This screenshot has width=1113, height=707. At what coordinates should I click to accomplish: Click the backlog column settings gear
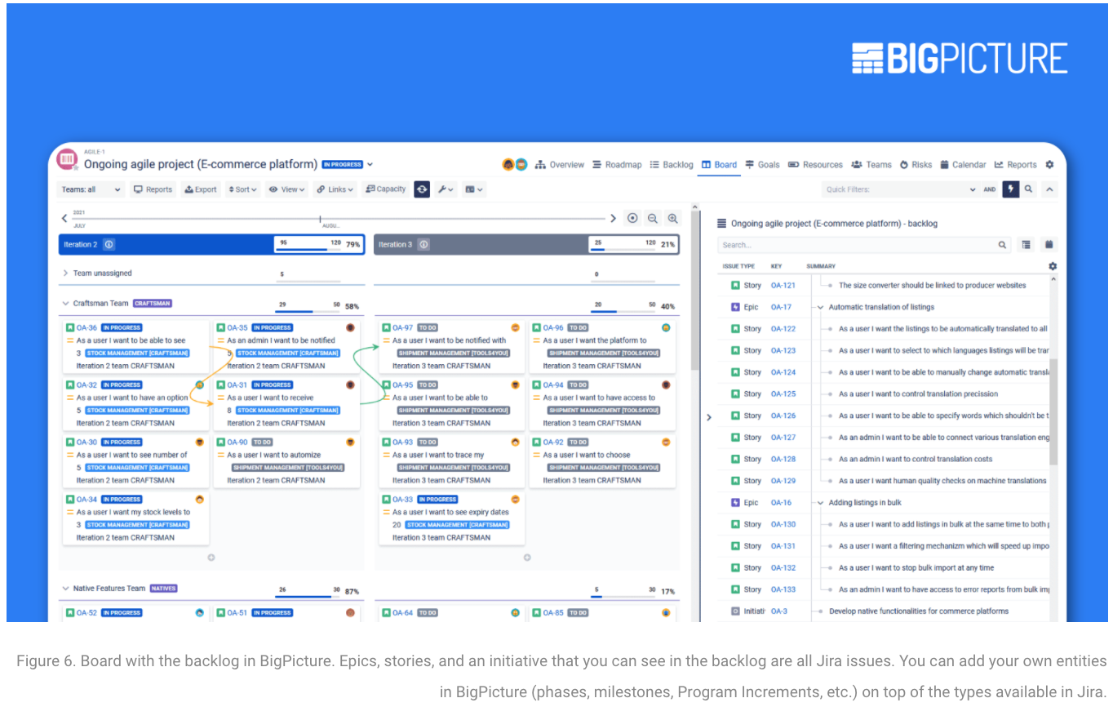click(1053, 266)
